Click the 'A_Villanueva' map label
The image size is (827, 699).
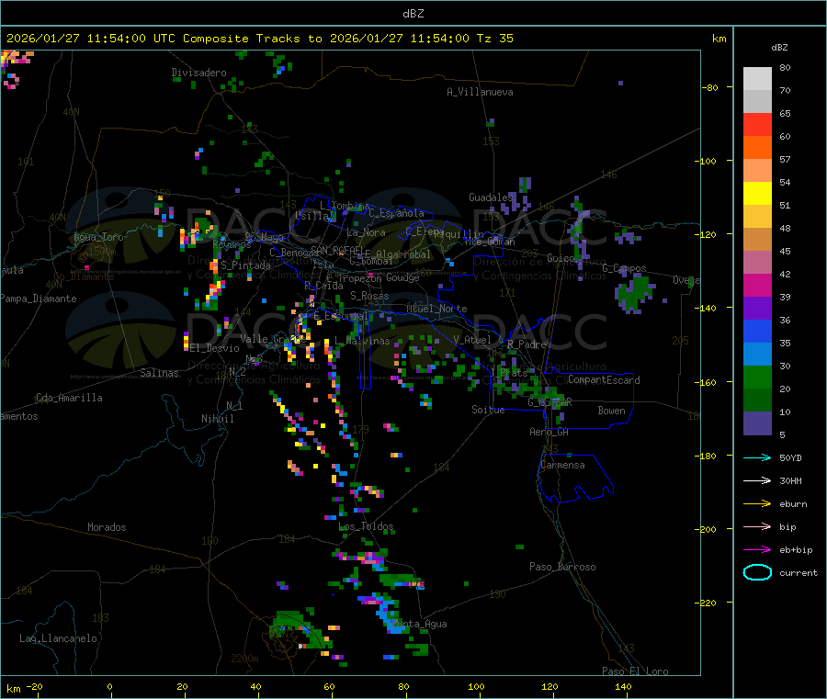tap(480, 92)
